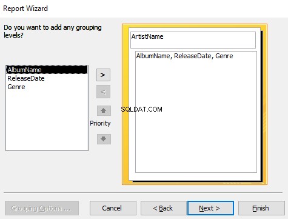Go back to the previous wizard step
288x219 pixels.
point(163,208)
